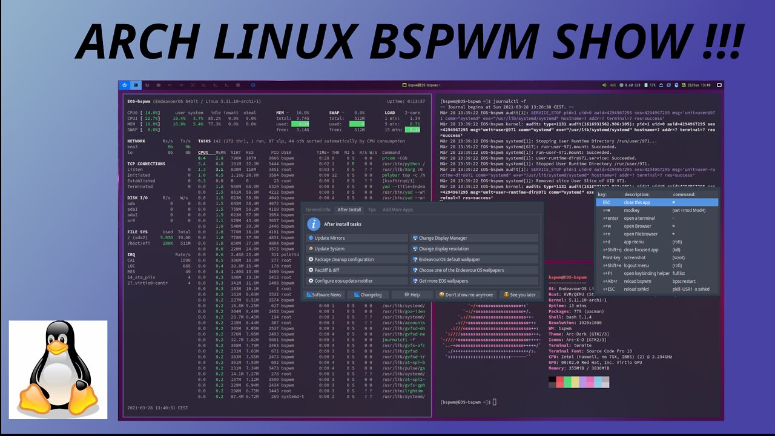Run Pacdiff & diff
Image resolution: width=775 pixels, height=436 pixels.
[x=357, y=270]
